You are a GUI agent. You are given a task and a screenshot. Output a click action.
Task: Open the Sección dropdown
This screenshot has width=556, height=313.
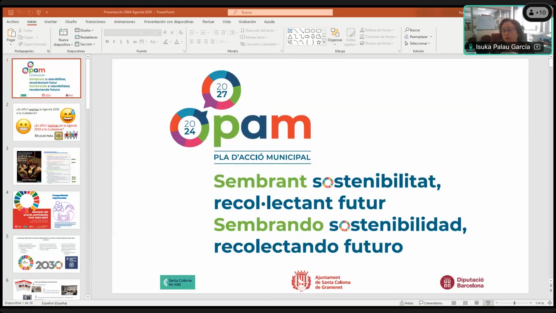pos(85,44)
